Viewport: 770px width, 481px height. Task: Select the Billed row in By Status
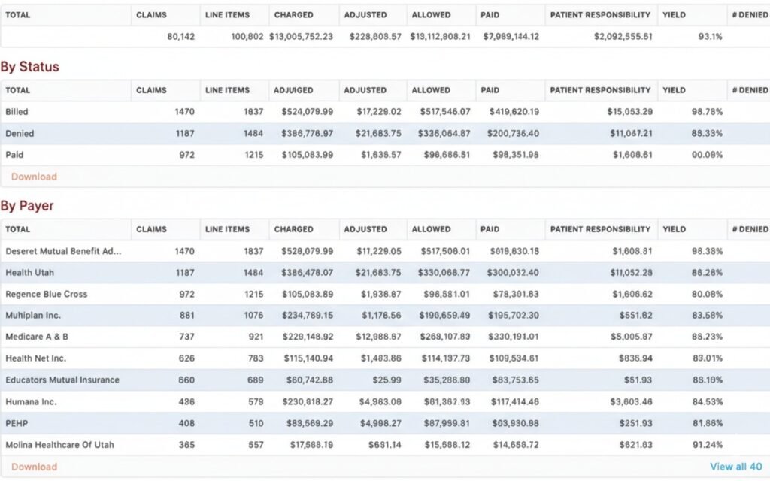21,112
